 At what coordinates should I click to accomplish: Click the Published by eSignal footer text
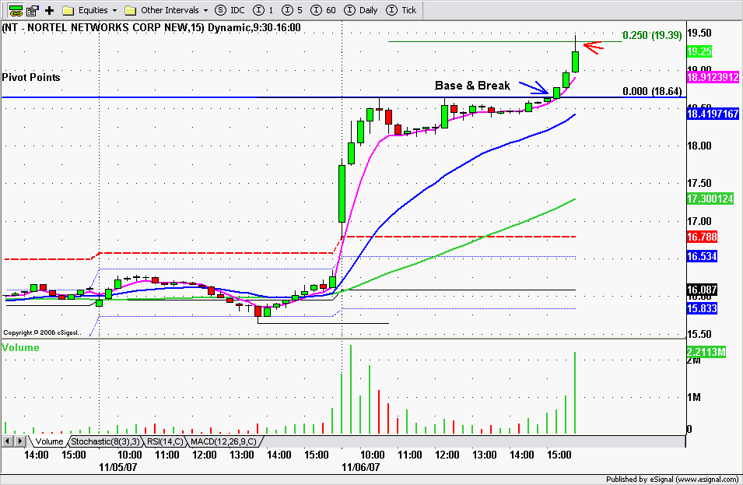click(x=673, y=480)
